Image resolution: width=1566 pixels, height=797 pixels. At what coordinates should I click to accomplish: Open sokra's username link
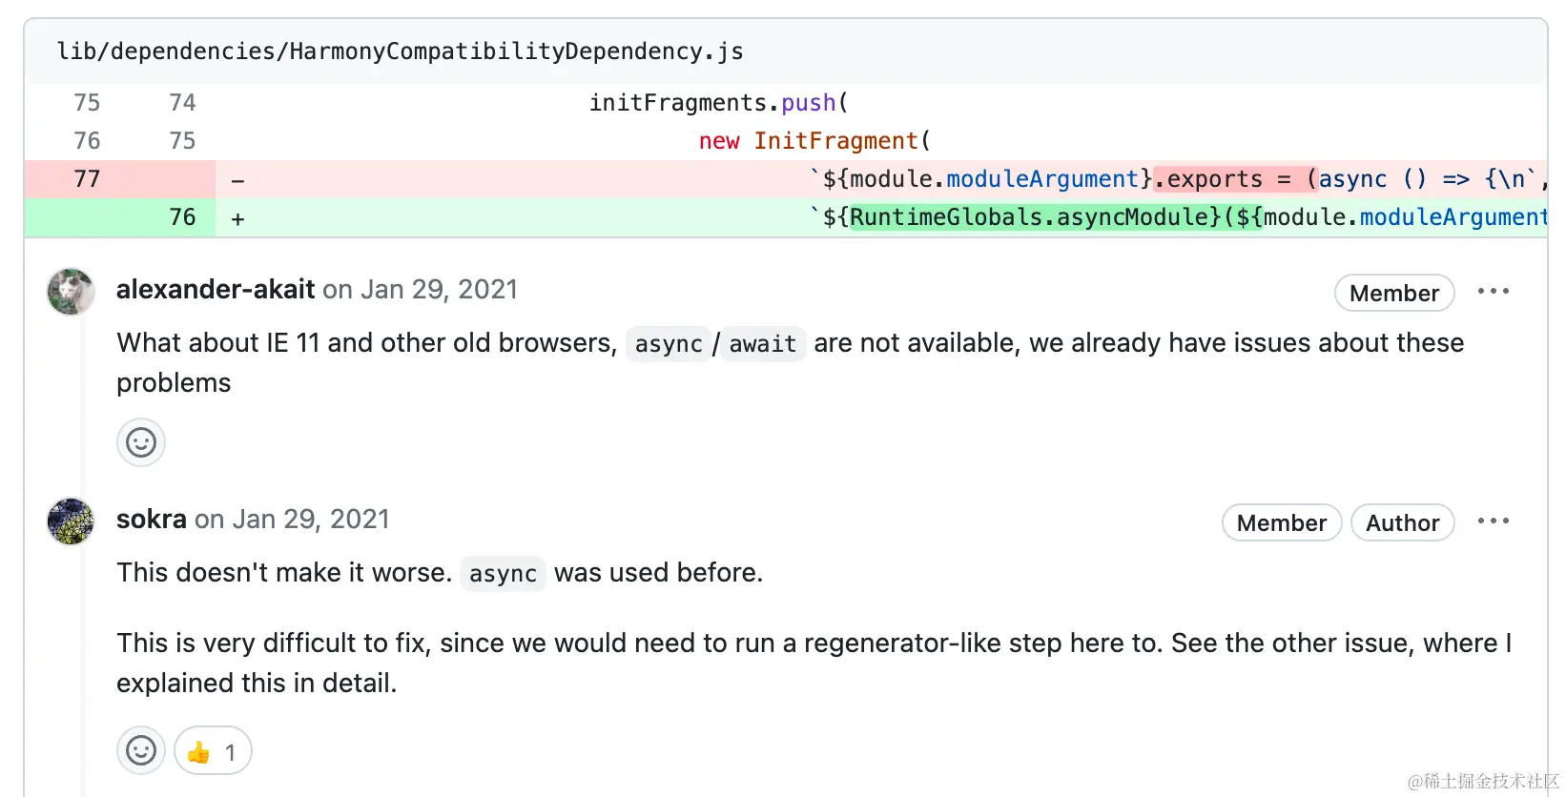click(152, 520)
